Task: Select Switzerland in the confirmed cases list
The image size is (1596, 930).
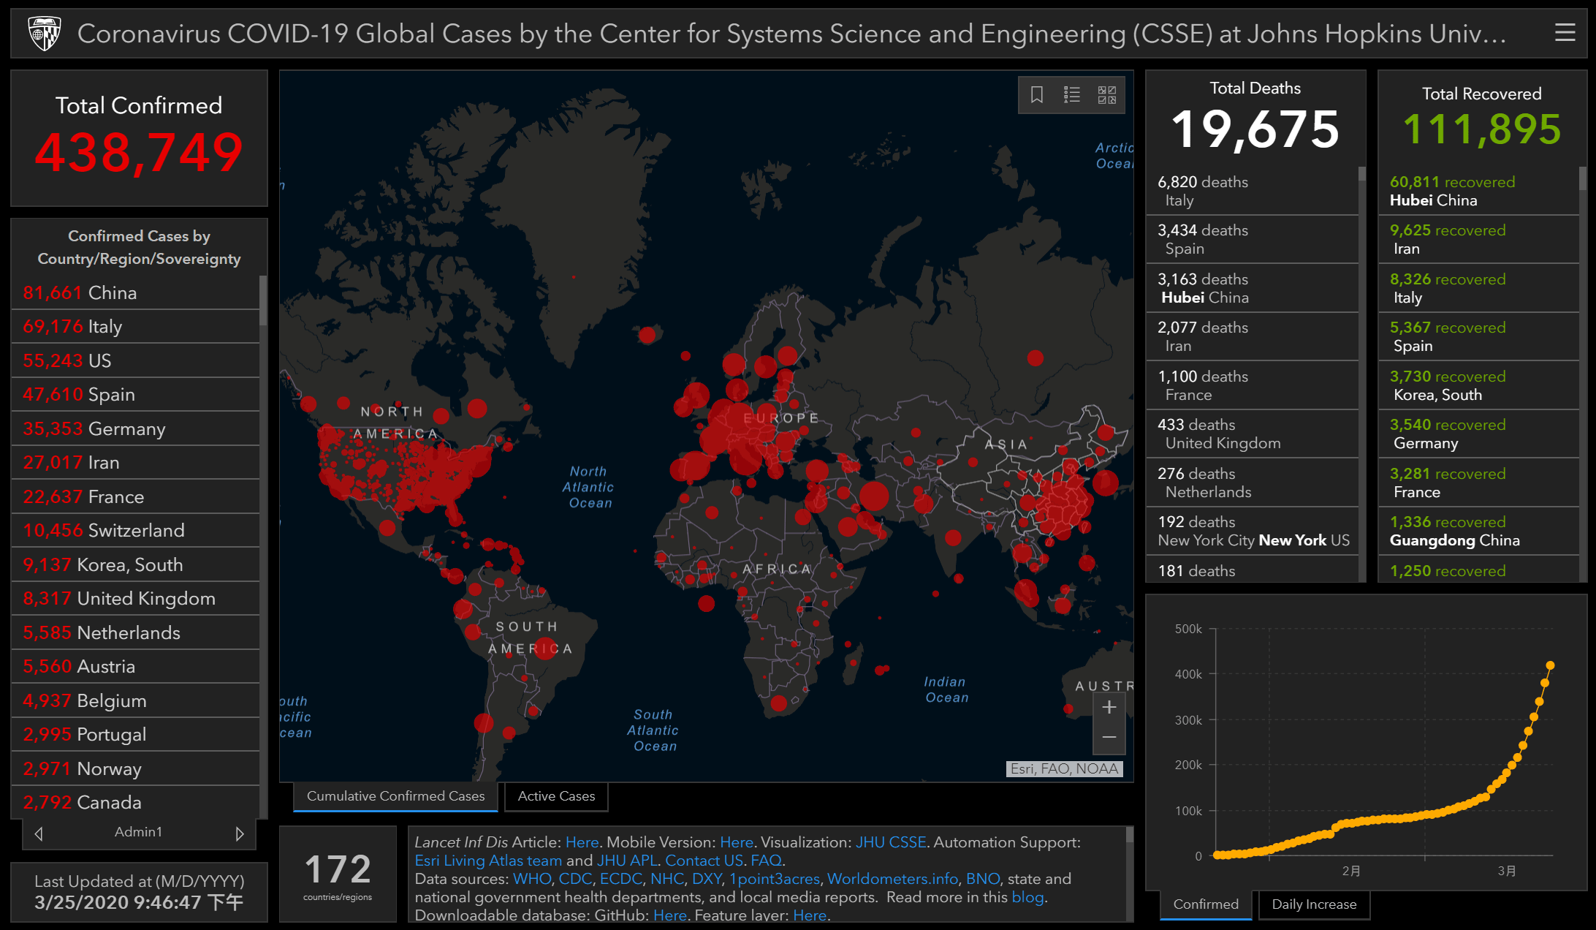Action: point(136,531)
